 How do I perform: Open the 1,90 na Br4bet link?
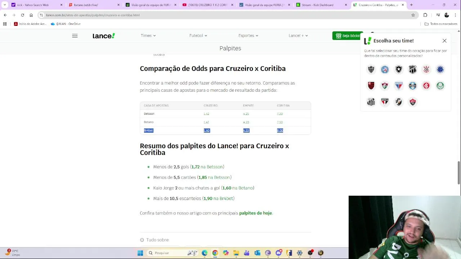click(x=218, y=199)
